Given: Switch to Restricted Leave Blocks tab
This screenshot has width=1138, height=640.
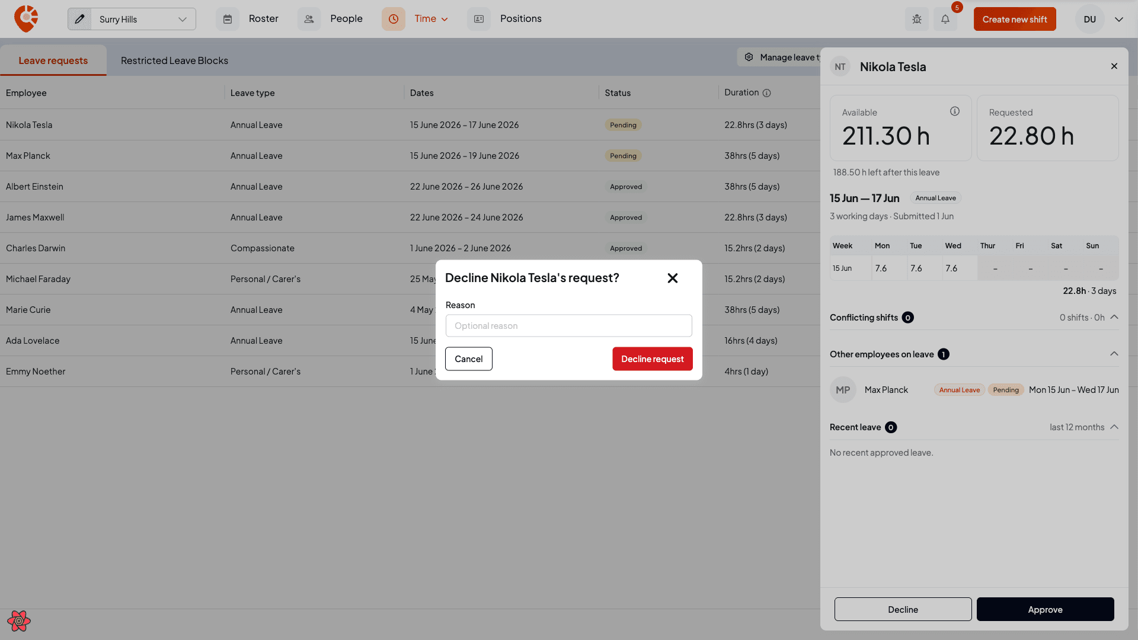Looking at the screenshot, I should click(174, 60).
